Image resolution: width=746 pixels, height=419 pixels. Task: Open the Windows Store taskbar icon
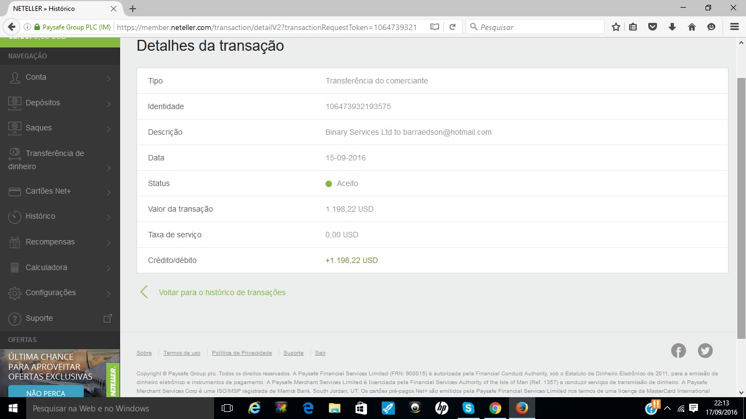(361, 408)
